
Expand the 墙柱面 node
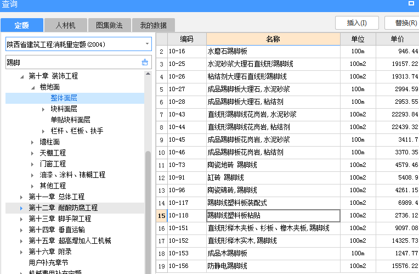pos(32,142)
